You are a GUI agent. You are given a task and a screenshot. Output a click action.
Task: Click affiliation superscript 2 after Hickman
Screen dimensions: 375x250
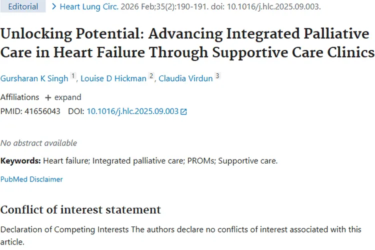click(151, 76)
